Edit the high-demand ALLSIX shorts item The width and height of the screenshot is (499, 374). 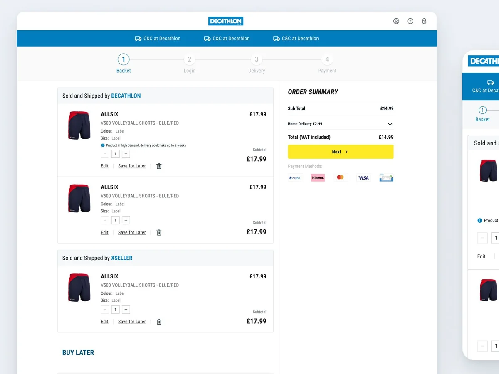(x=105, y=166)
